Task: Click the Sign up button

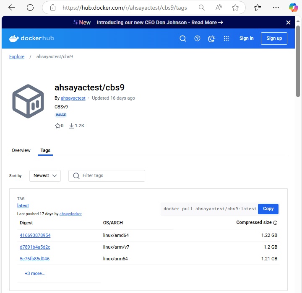Action: coord(274,39)
